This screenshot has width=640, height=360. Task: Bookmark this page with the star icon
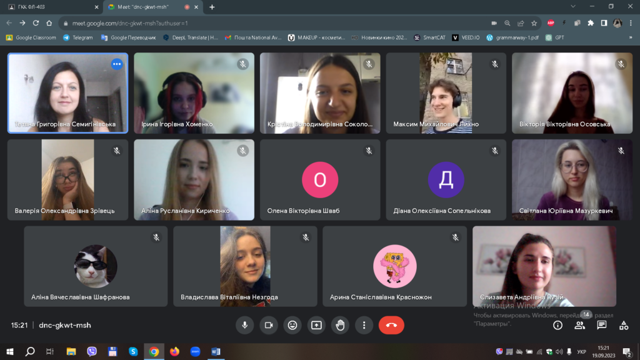click(x=534, y=23)
